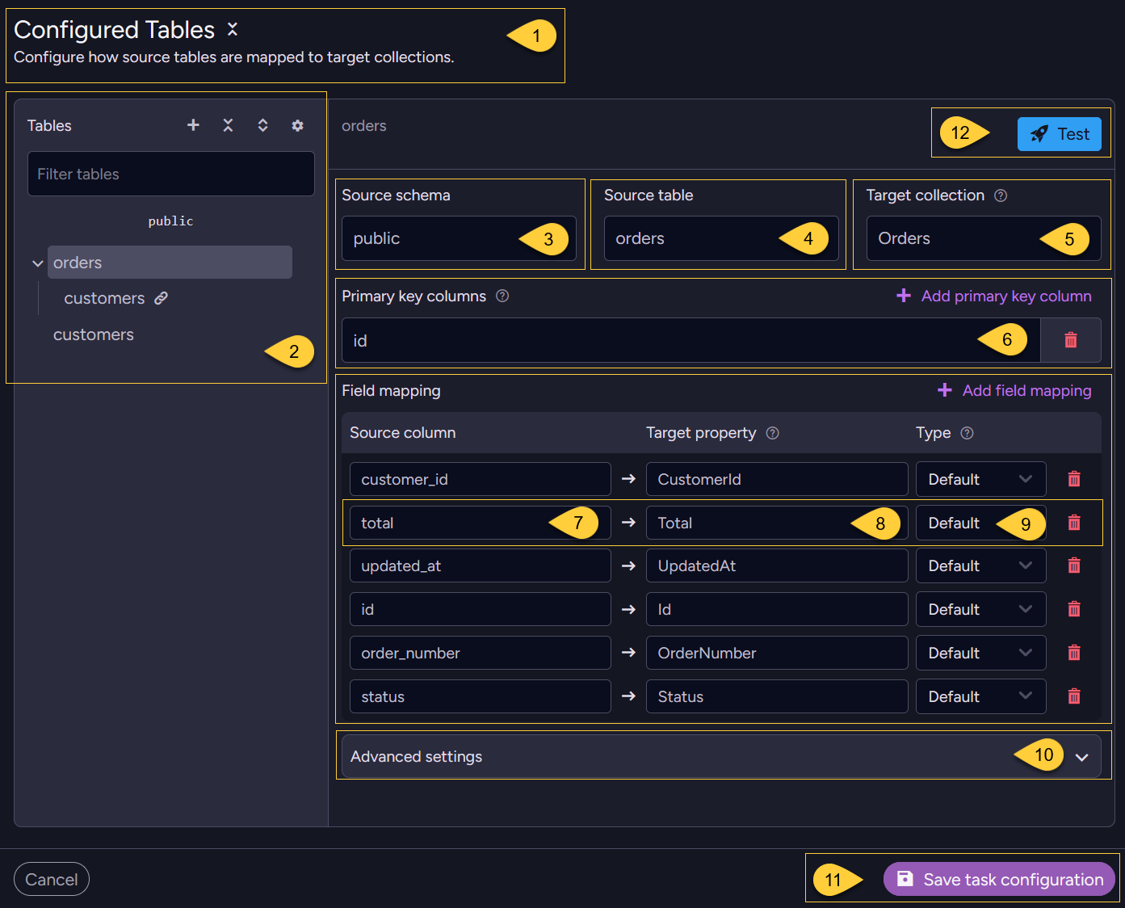The image size is (1125, 908).
Task: Click the Target collection Orders field
Action: click(984, 238)
